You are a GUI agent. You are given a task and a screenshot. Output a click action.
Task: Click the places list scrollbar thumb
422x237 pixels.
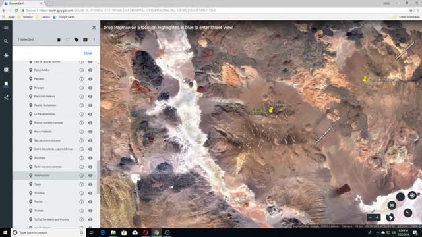pos(98,176)
